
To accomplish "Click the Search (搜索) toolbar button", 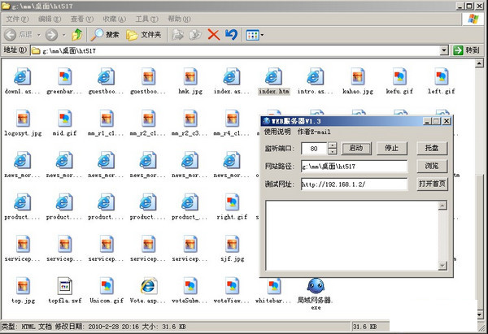I will 105,35.
